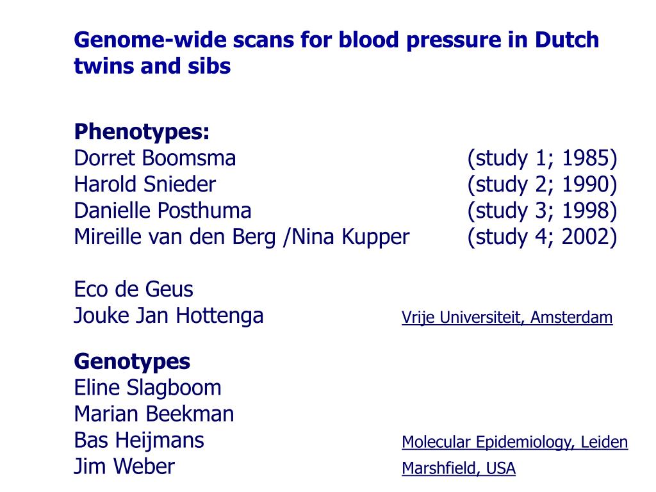Screen dimensions: 656x492
Task: Click the slide title about genome-wide scans
Action: click(336, 53)
